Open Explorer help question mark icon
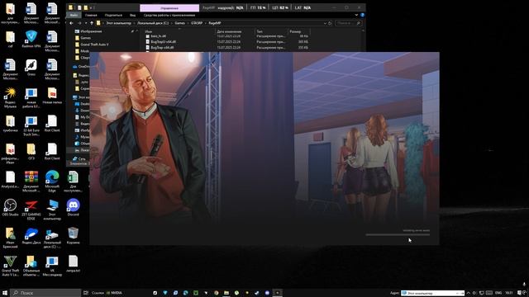529x297 pixels. pyautogui.click(x=362, y=15)
